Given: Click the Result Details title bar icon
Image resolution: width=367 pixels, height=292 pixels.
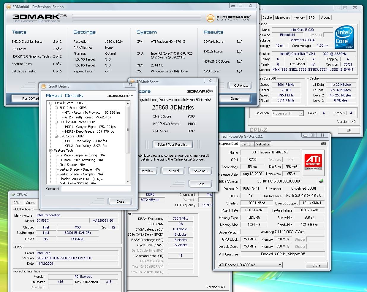Looking at the screenshot, I should [43, 86].
